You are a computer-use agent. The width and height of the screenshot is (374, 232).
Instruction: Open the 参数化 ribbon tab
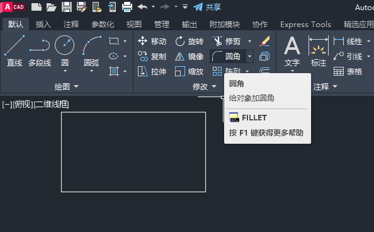click(103, 24)
